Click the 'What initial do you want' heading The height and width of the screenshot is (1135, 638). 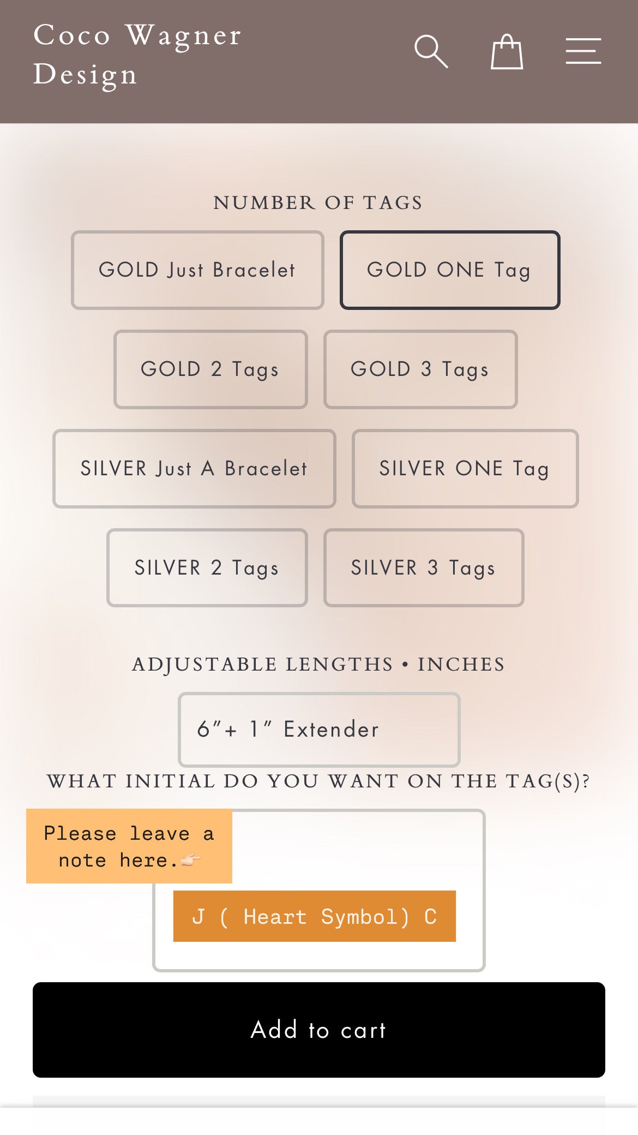pyautogui.click(x=318, y=781)
